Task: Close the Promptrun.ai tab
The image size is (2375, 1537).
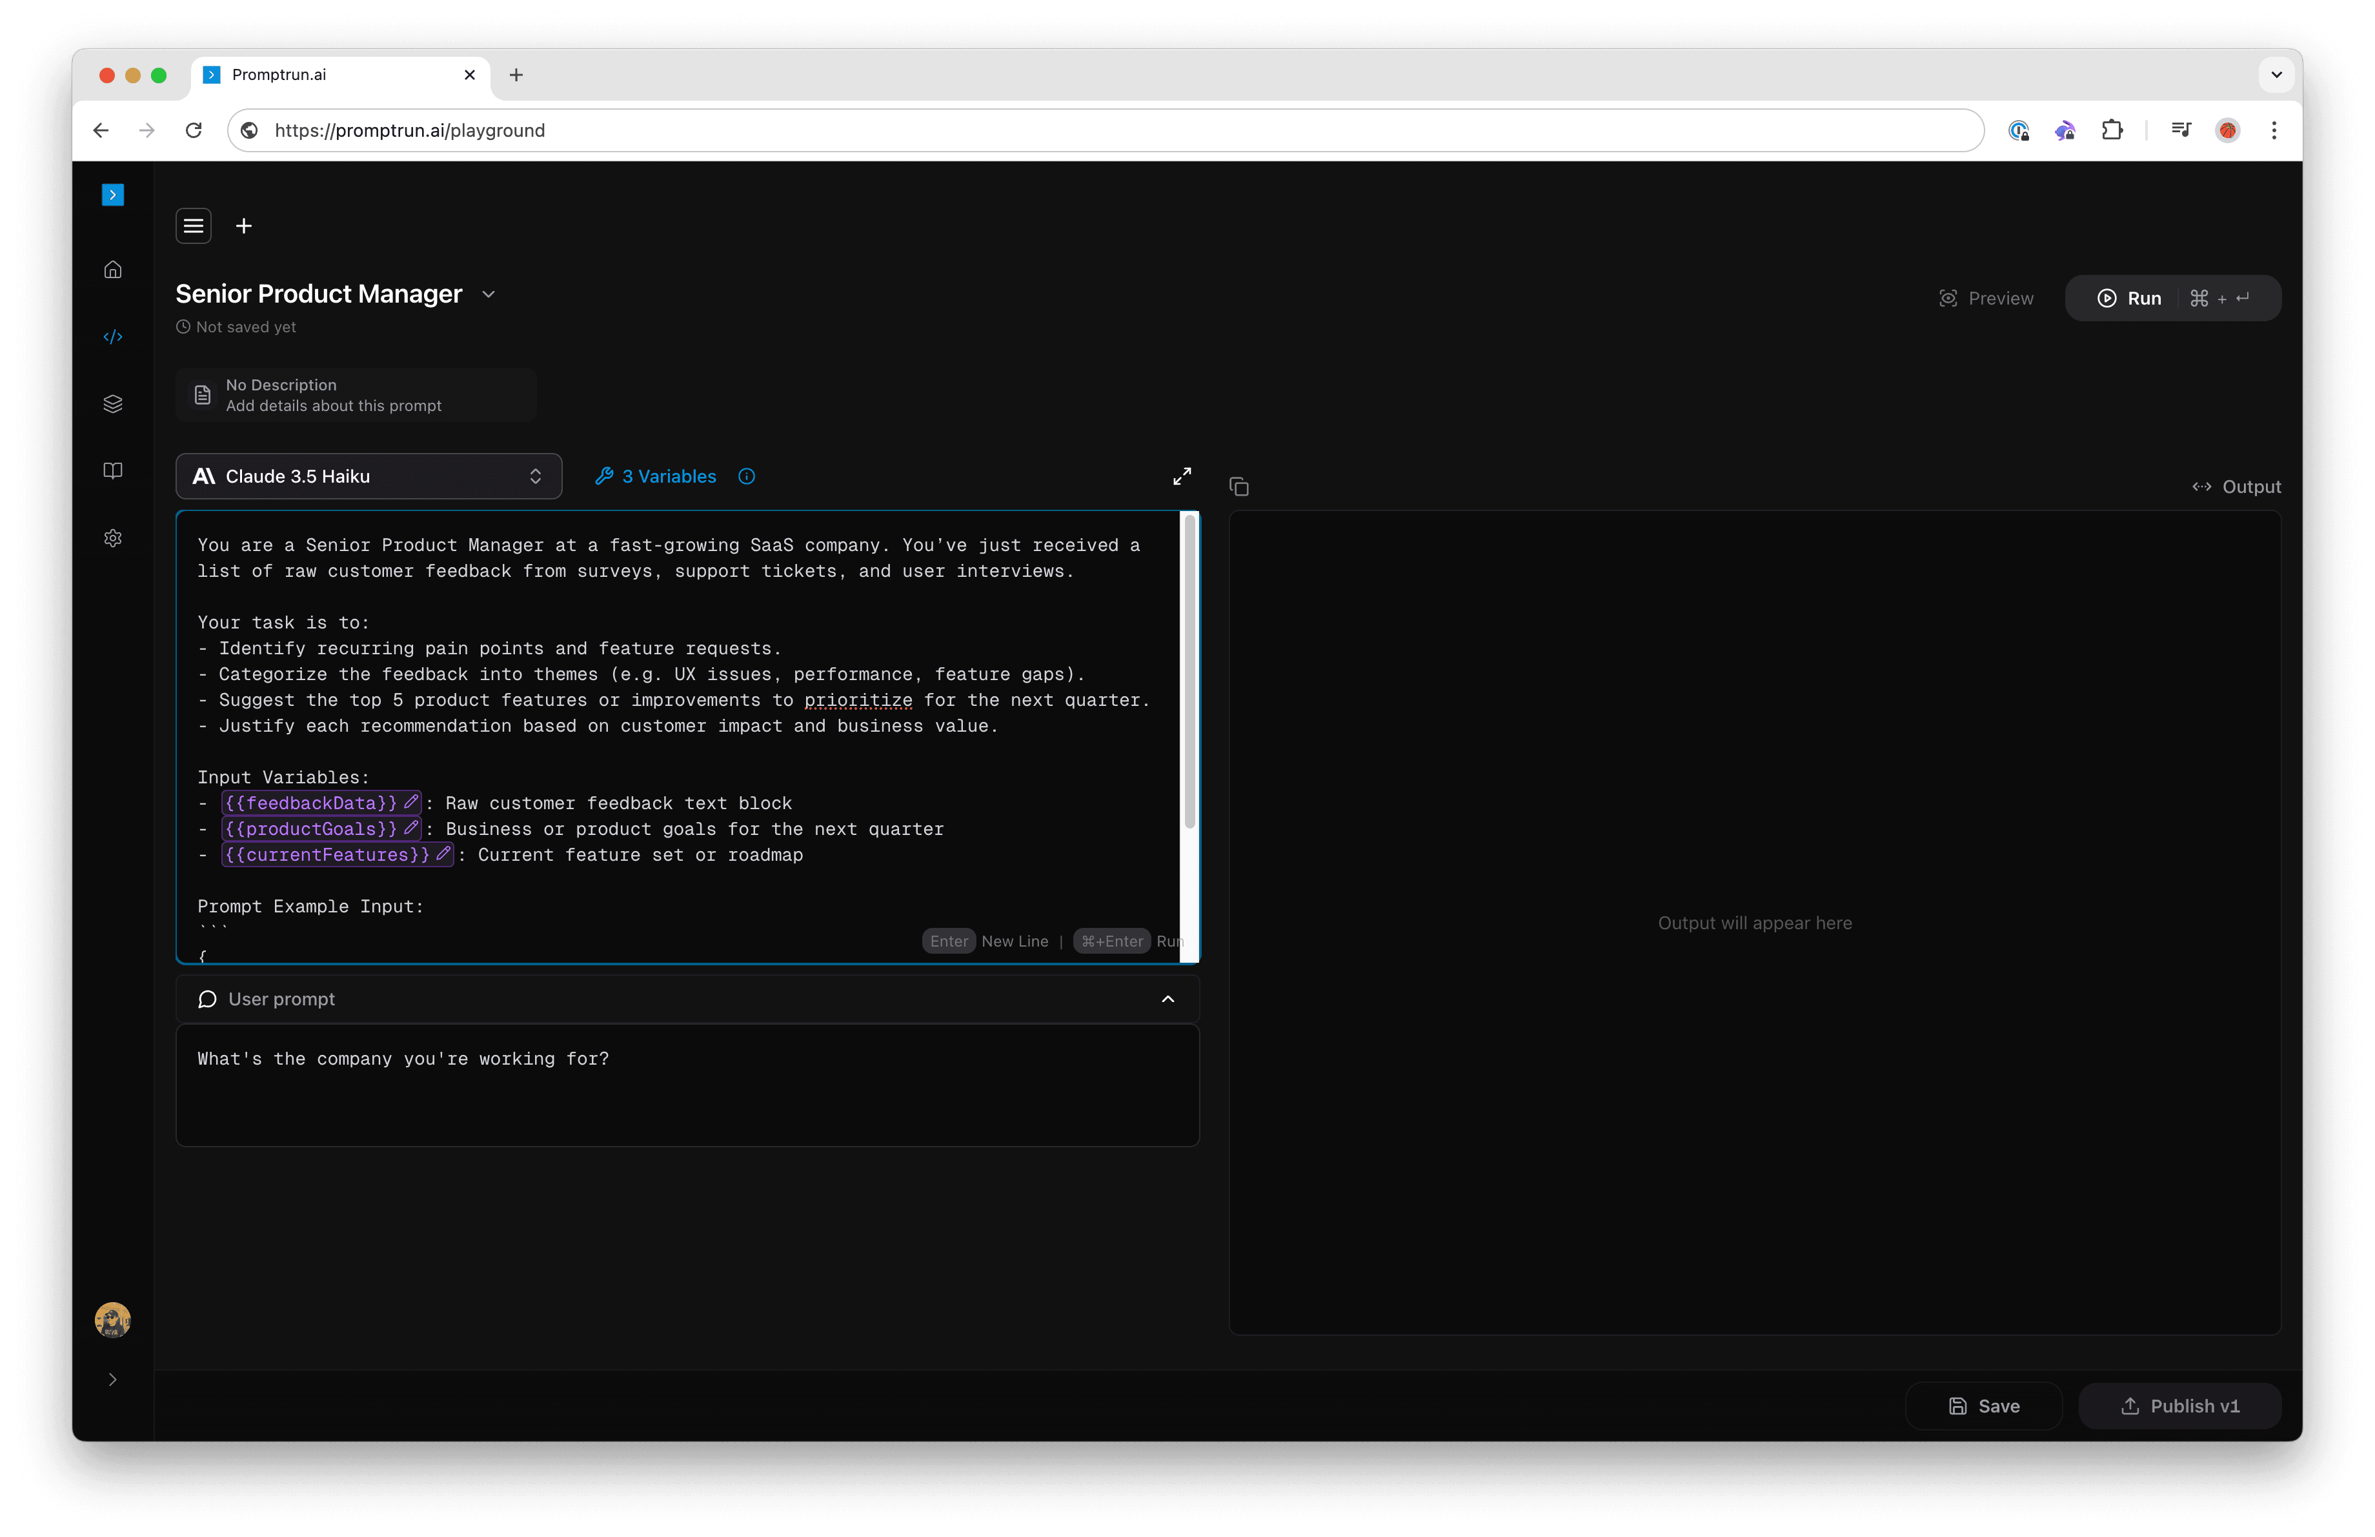Action: coord(469,75)
